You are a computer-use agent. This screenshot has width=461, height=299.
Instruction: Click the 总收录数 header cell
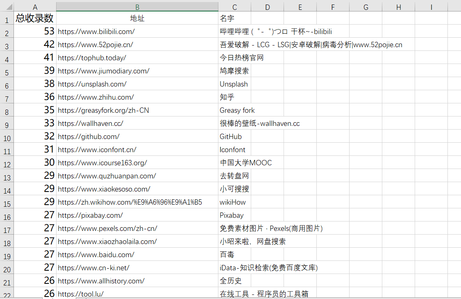tap(35, 18)
